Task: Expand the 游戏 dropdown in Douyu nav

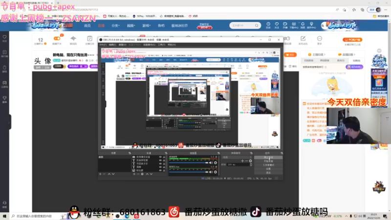Action: tap(146, 25)
